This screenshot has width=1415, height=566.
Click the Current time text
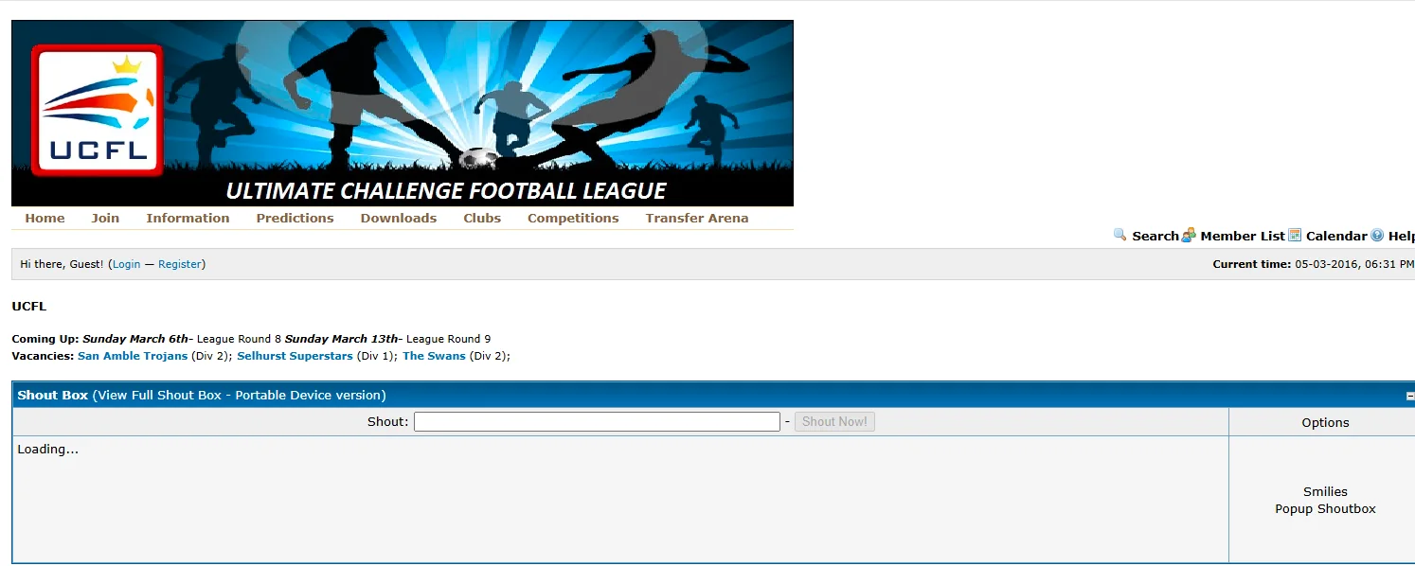(1313, 264)
